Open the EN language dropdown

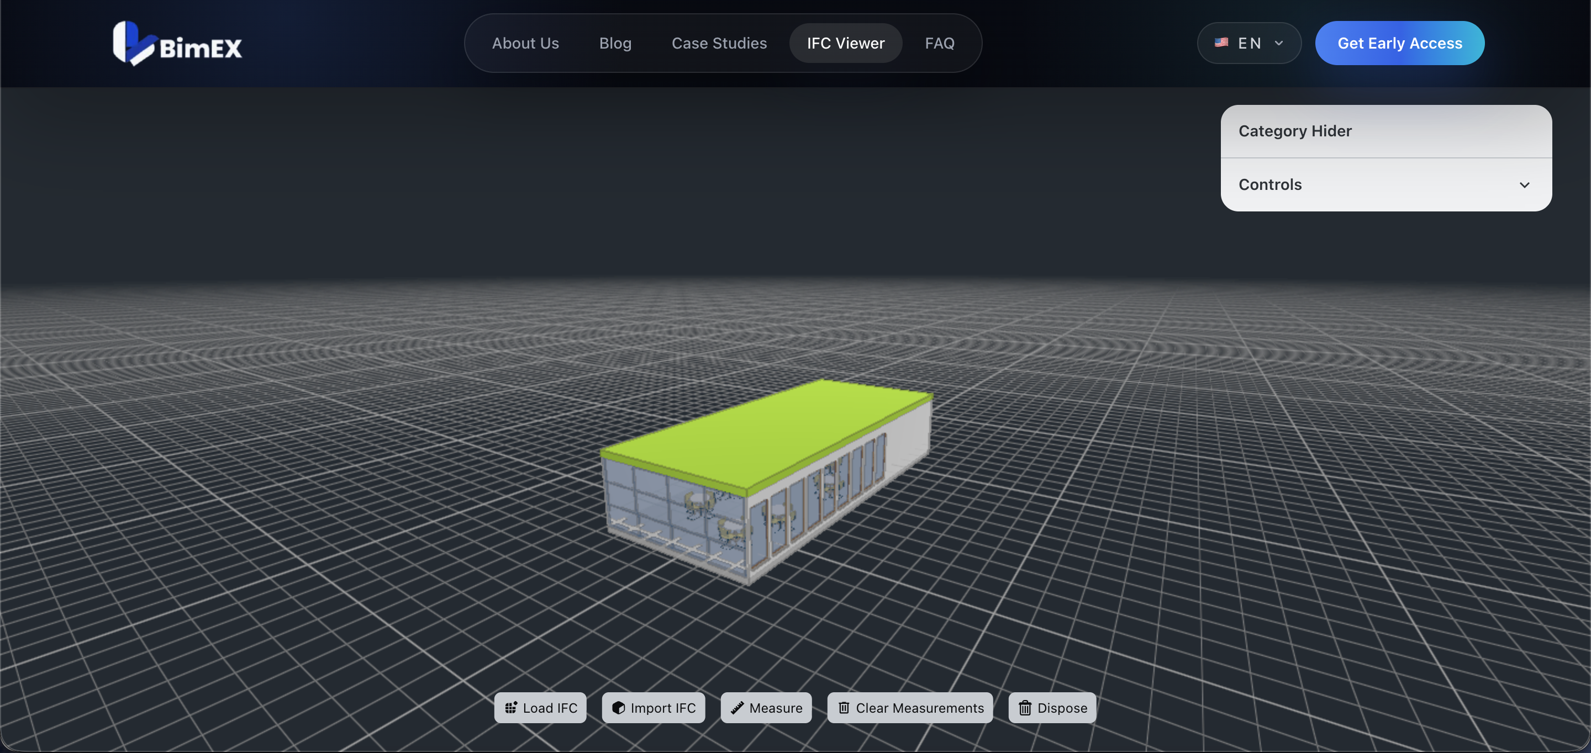coord(1249,43)
